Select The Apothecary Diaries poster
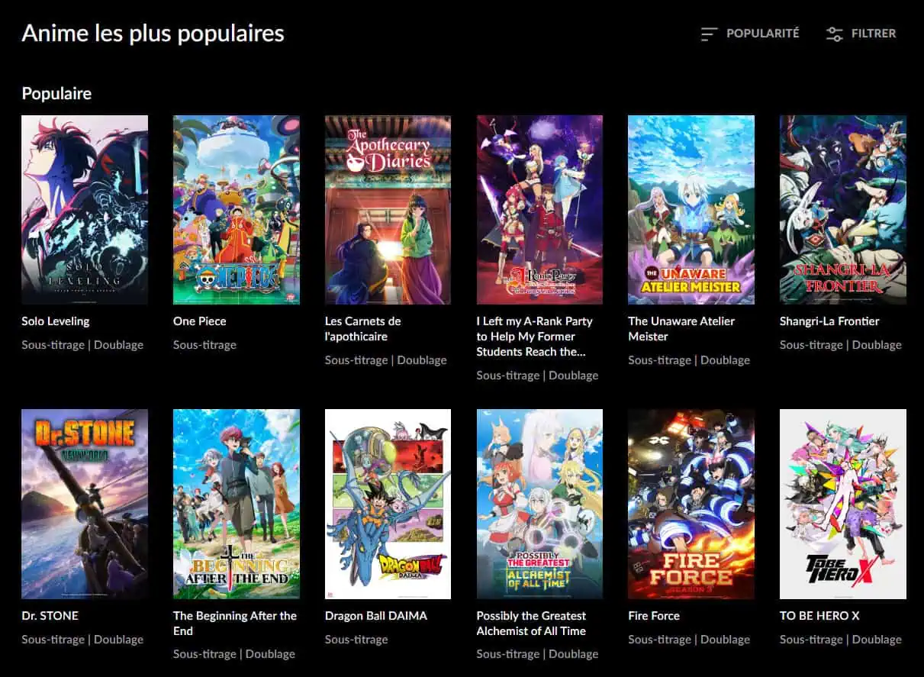 tap(388, 210)
